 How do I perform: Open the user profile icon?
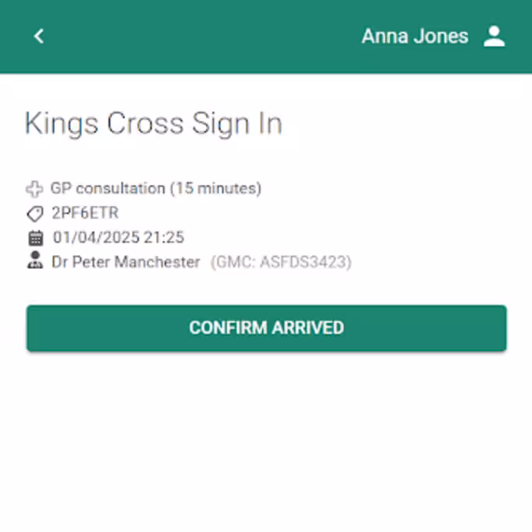495,36
